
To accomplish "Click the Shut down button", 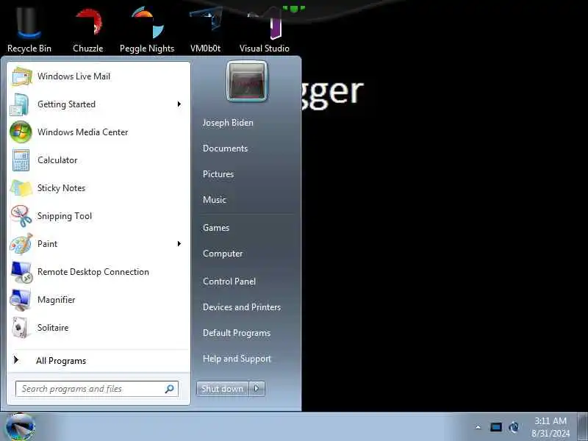I will click(223, 389).
